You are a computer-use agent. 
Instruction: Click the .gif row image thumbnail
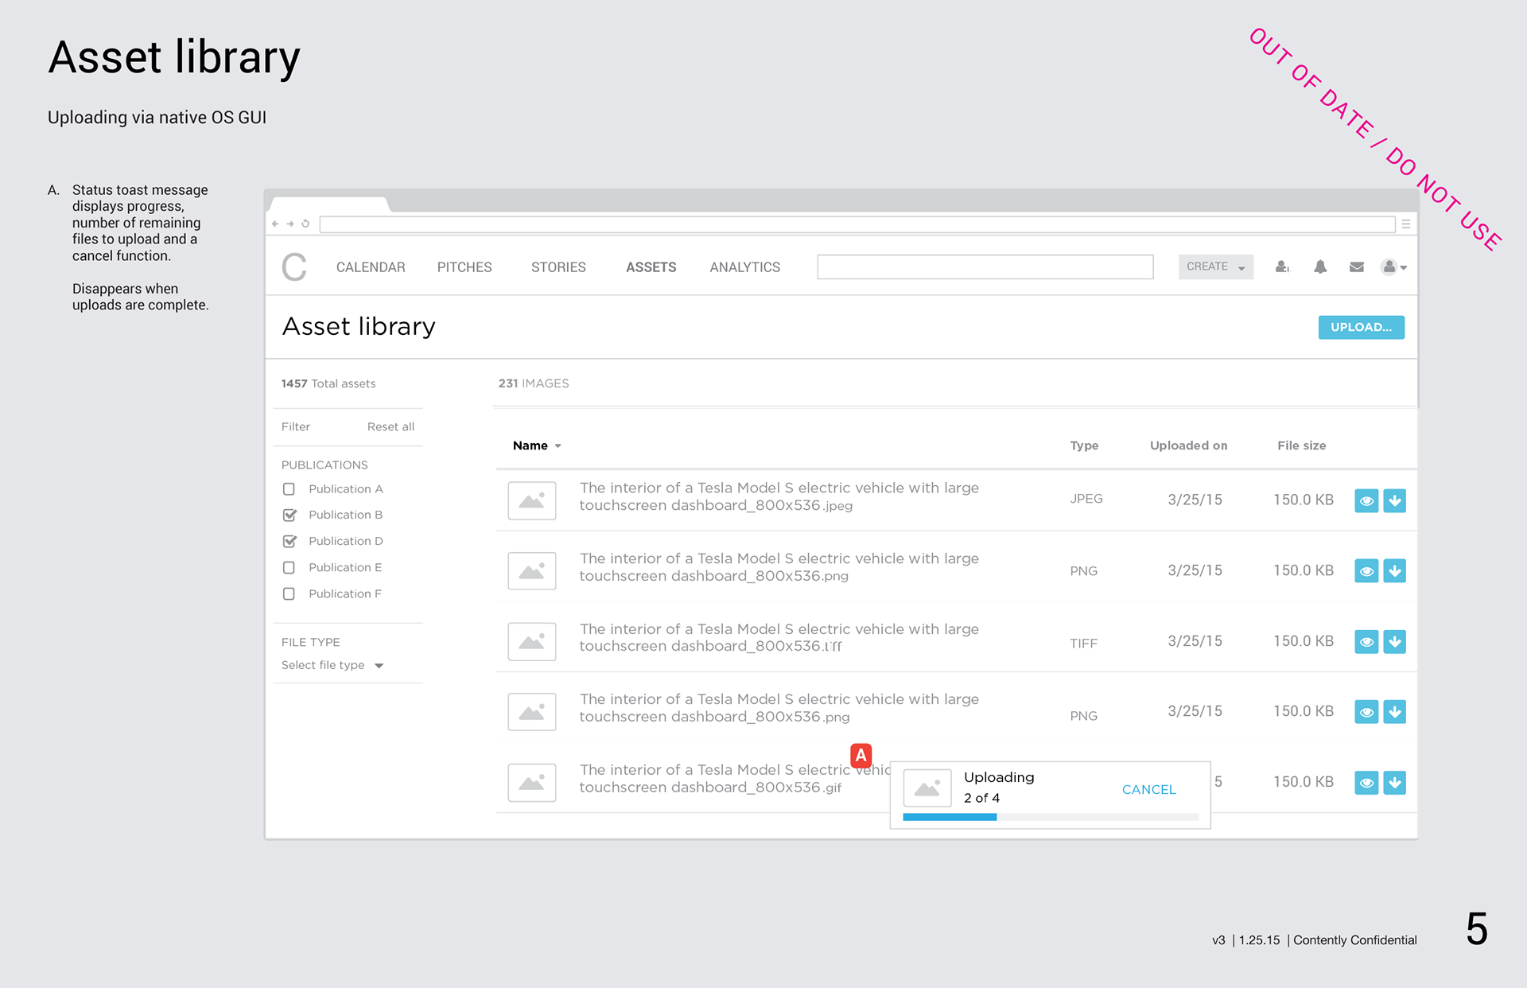click(x=532, y=783)
